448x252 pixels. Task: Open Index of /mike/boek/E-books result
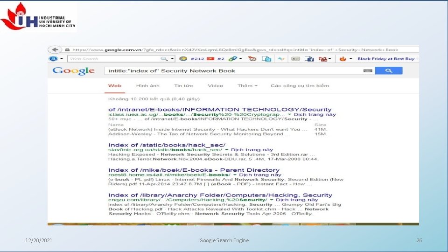(x=194, y=170)
